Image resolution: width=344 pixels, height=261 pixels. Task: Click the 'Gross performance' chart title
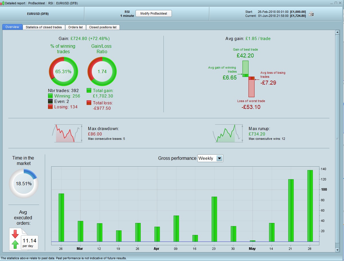[x=177, y=158]
